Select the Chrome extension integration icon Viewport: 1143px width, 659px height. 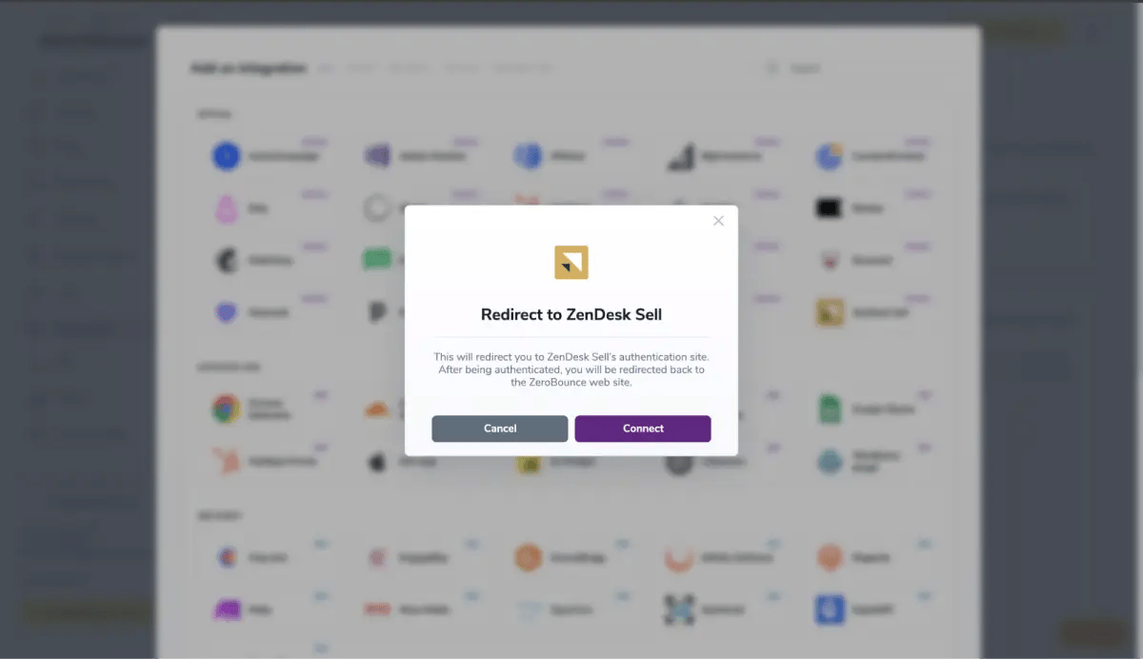(x=226, y=408)
